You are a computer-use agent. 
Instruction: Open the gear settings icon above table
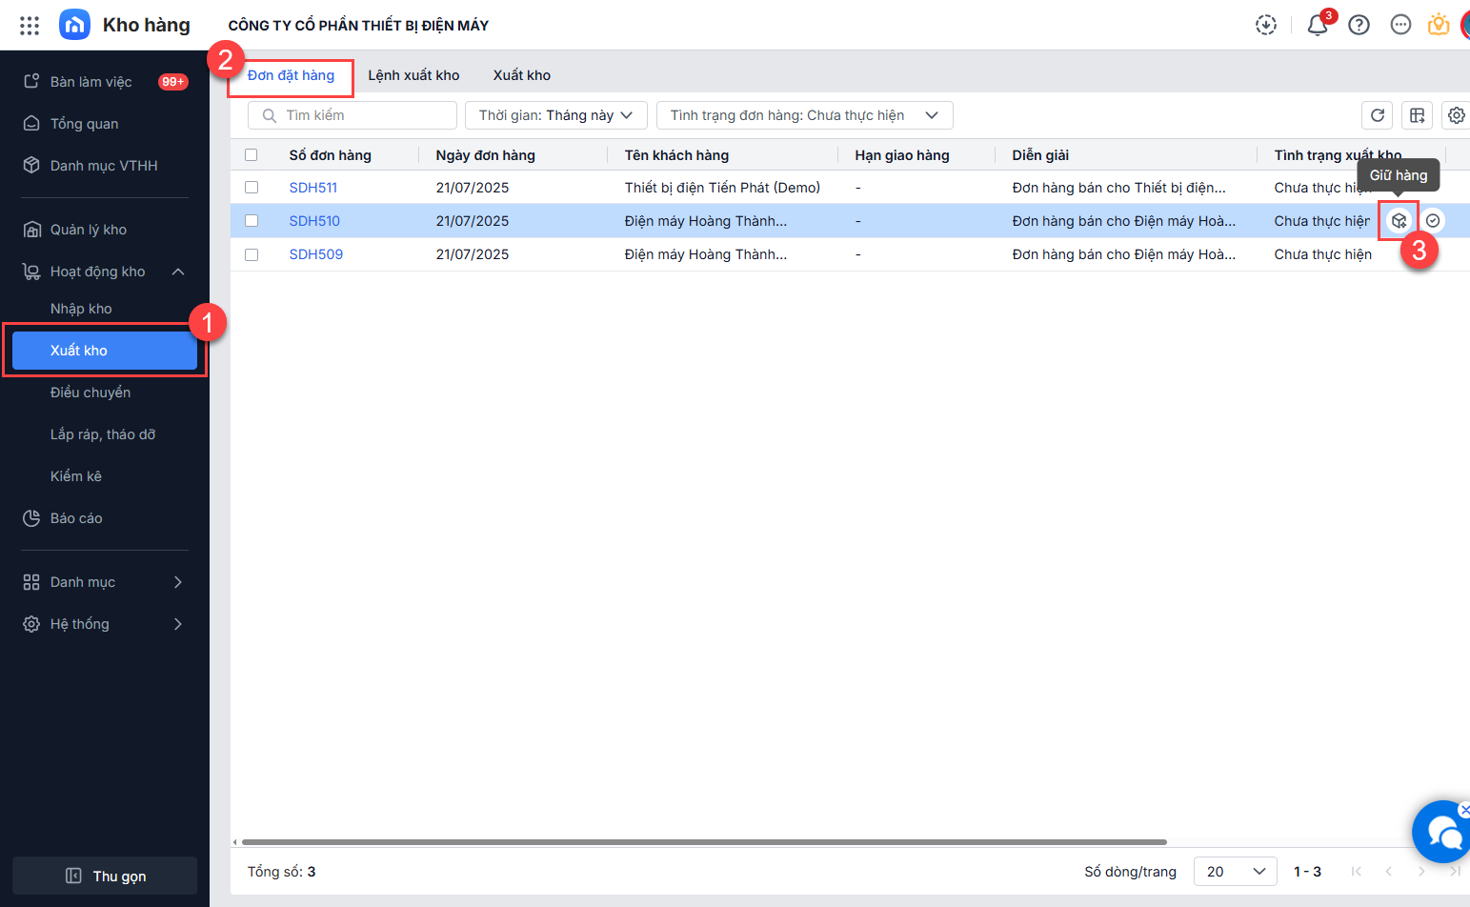[1457, 115]
